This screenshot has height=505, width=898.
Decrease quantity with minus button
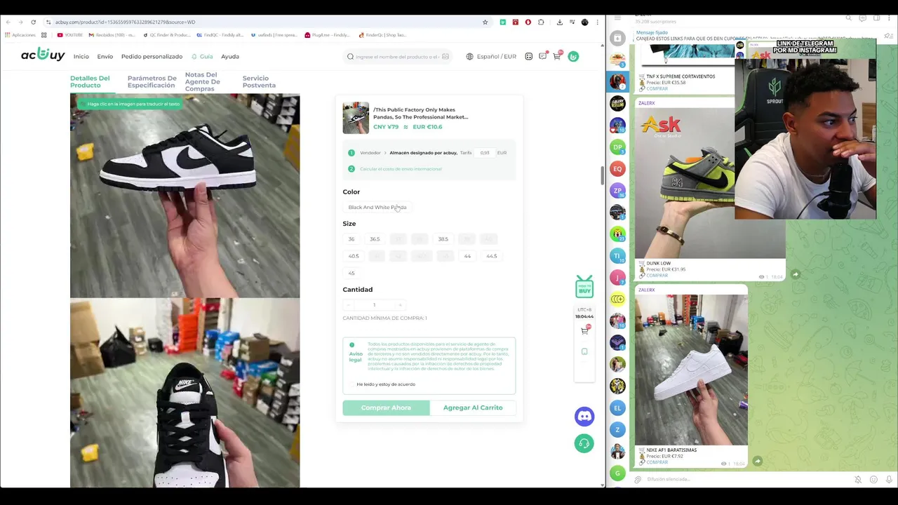(x=348, y=305)
